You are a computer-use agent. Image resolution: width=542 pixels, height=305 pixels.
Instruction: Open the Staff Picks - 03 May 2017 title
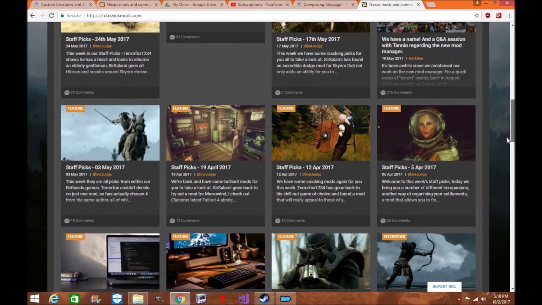[95, 167]
